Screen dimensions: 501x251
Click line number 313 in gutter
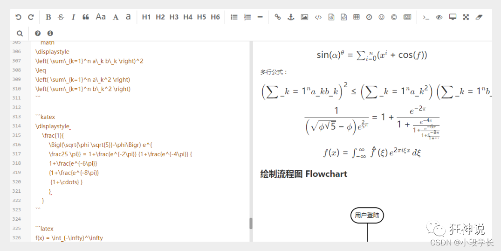[16, 117]
